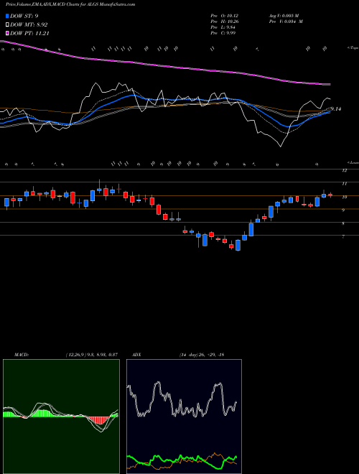
Task: Click the MACD (12,26,9) parameter values
Action: click(91, 355)
